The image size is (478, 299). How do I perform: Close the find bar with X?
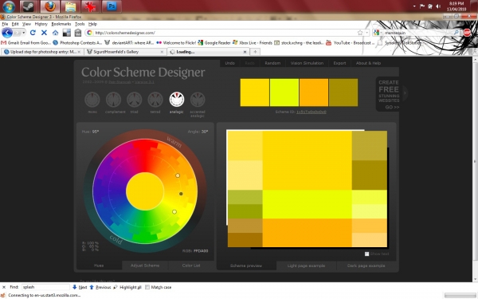coord(4,287)
